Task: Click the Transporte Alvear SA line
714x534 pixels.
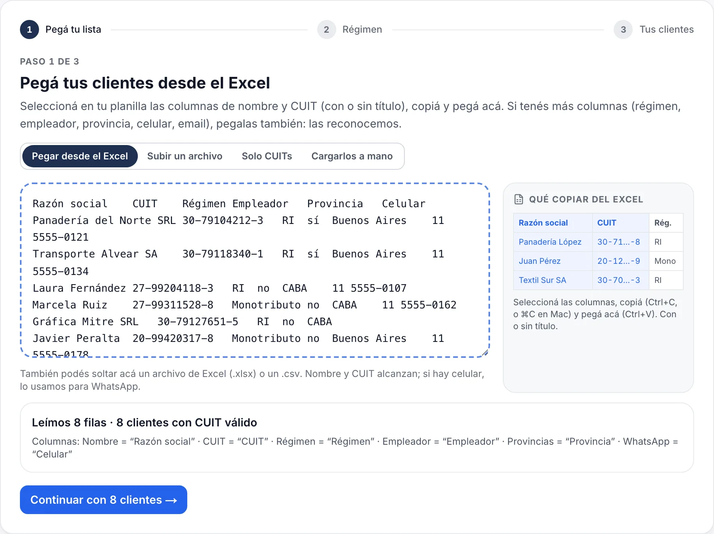Action: point(238,254)
